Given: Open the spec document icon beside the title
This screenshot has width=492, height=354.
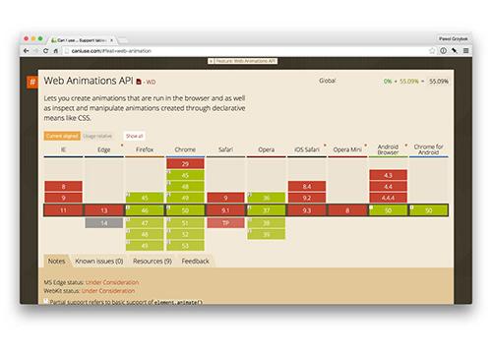Looking at the screenshot, I should point(139,82).
